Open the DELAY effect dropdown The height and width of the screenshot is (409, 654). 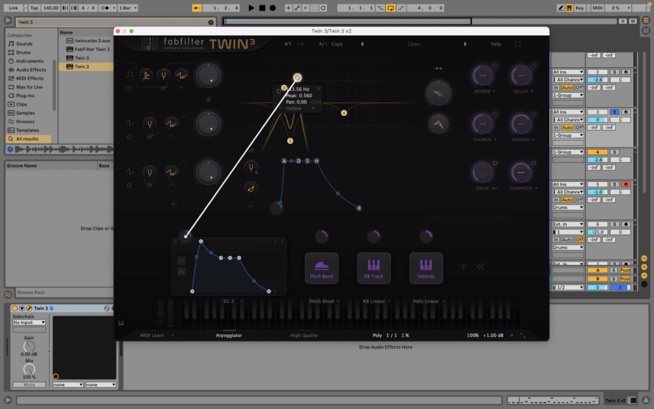(x=523, y=92)
